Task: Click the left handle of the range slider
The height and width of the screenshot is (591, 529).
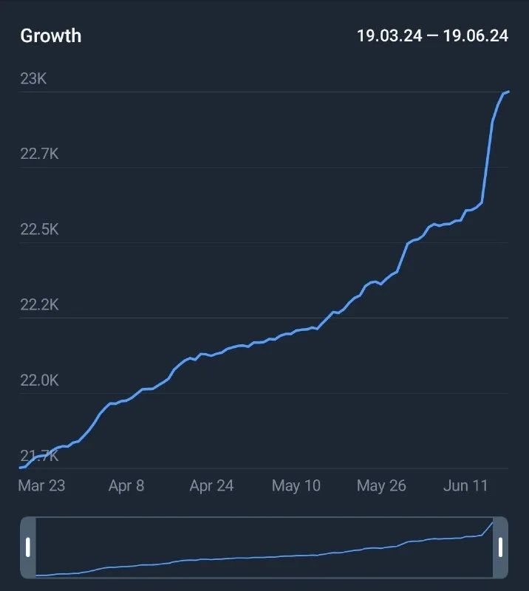Action: coord(28,547)
